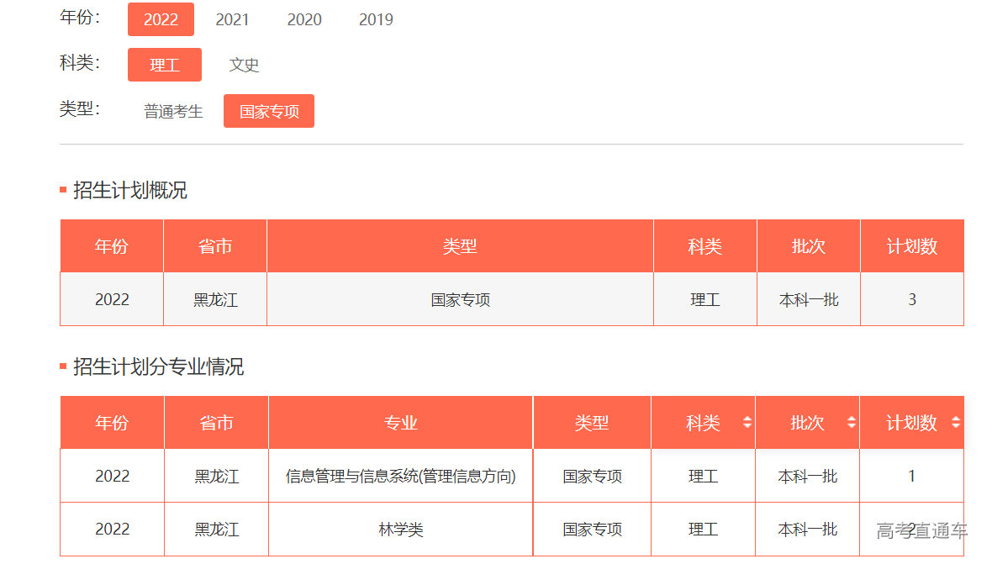Click the 招生计划概况 section heading

(x=129, y=191)
